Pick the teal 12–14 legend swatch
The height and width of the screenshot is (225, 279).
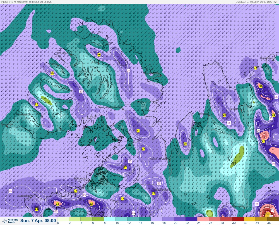[133, 219]
